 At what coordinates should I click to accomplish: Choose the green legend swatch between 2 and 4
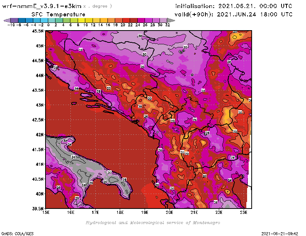tap(59, 20)
